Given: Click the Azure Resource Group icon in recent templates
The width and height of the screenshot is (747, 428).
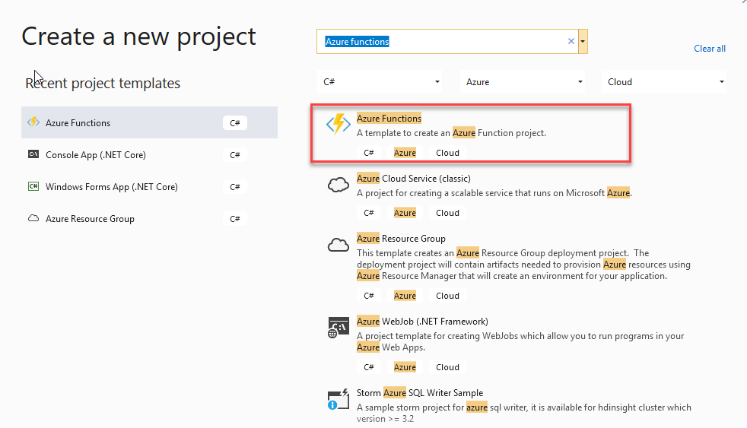Looking at the screenshot, I should pyautogui.click(x=33, y=218).
